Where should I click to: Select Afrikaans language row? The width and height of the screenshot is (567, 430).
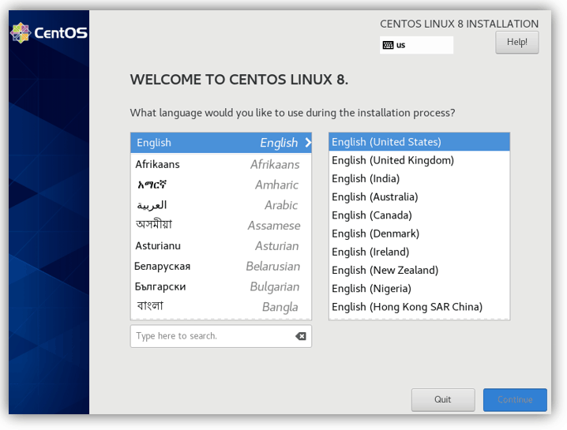point(221,164)
